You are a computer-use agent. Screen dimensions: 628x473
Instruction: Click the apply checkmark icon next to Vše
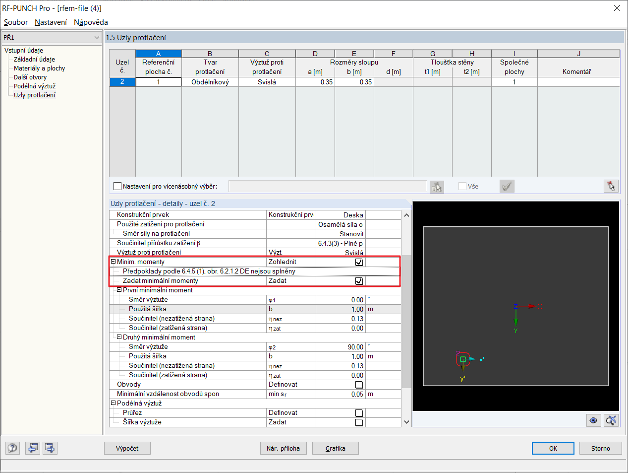tap(507, 186)
